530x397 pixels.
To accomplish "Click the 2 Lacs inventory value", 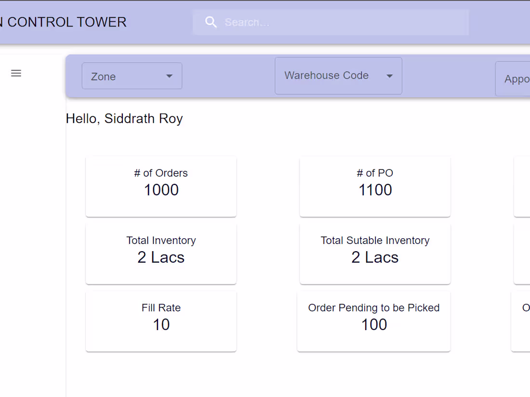I will pyautogui.click(x=161, y=257).
